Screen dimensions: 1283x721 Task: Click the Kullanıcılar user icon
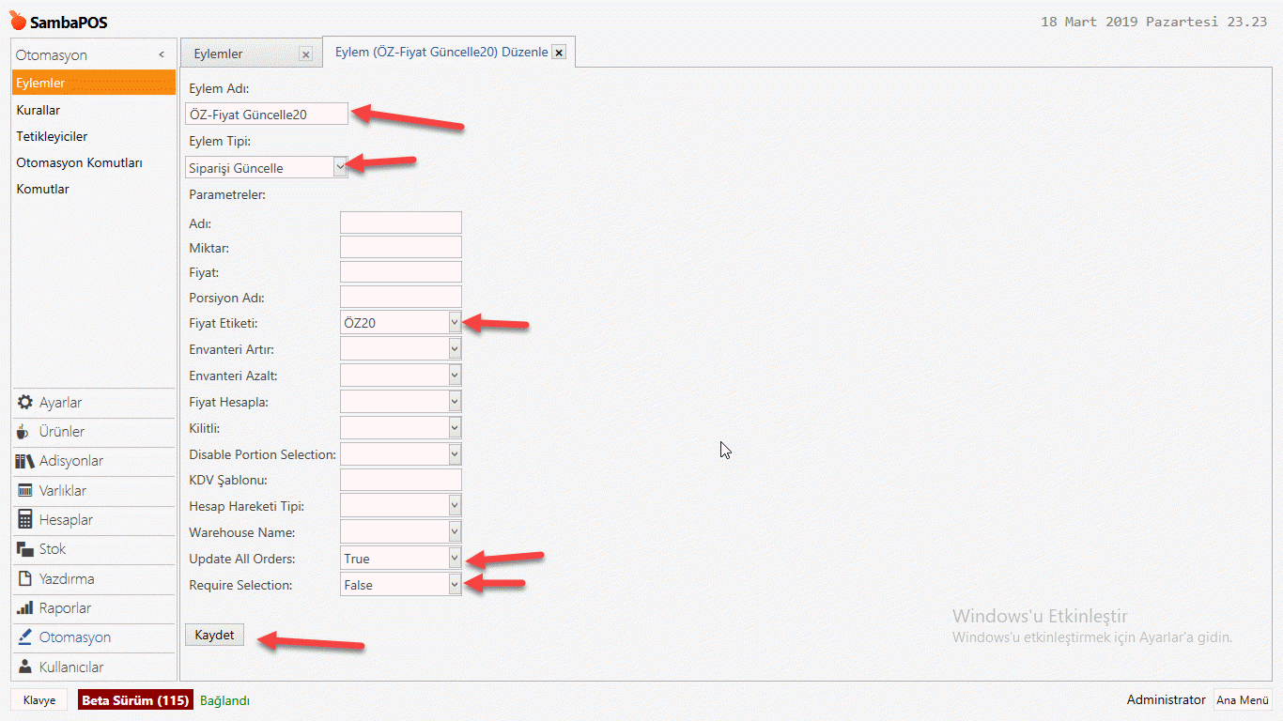click(x=25, y=667)
